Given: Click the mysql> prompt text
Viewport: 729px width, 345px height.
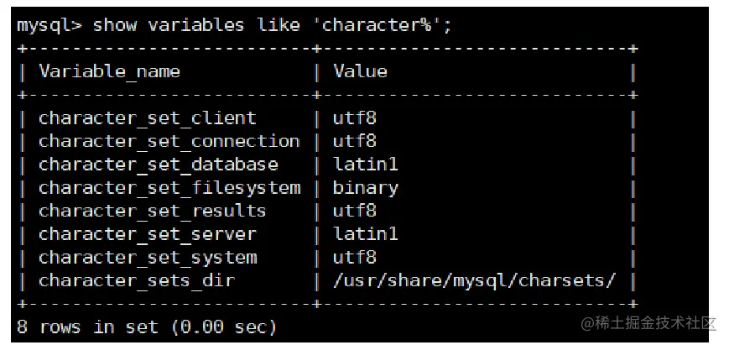Looking at the screenshot, I should [x=49, y=25].
